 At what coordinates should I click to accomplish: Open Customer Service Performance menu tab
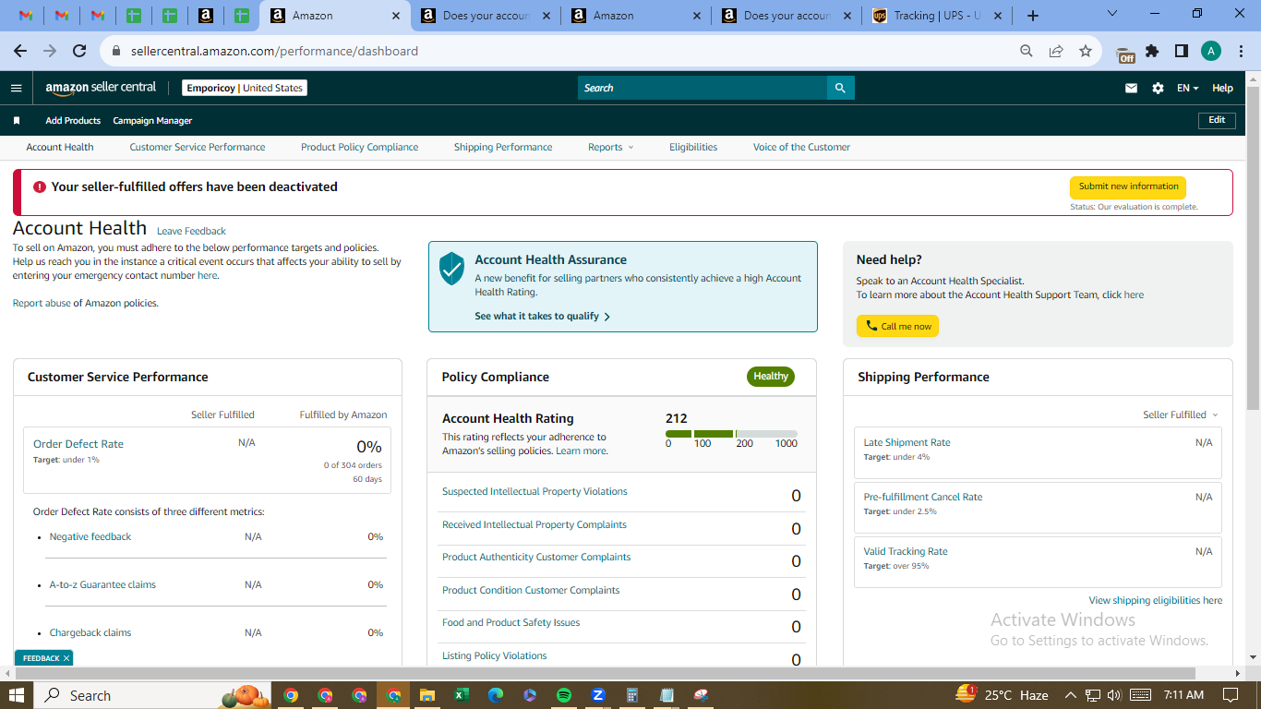click(x=198, y=148)
